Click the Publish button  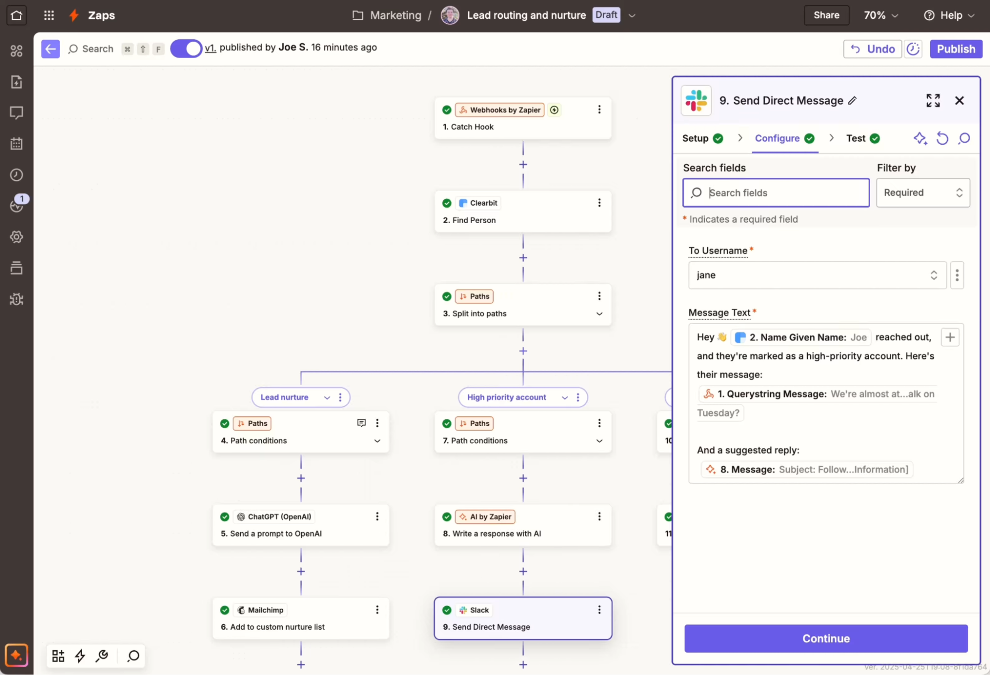click(x=955, y=49)
